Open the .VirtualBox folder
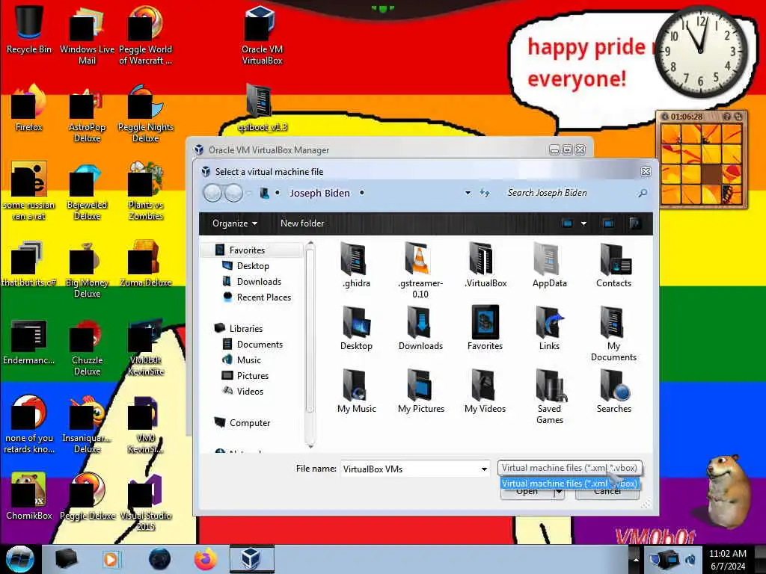Image resolution: width=766 pixels, height=574 pixels. [x=485, y=265]
